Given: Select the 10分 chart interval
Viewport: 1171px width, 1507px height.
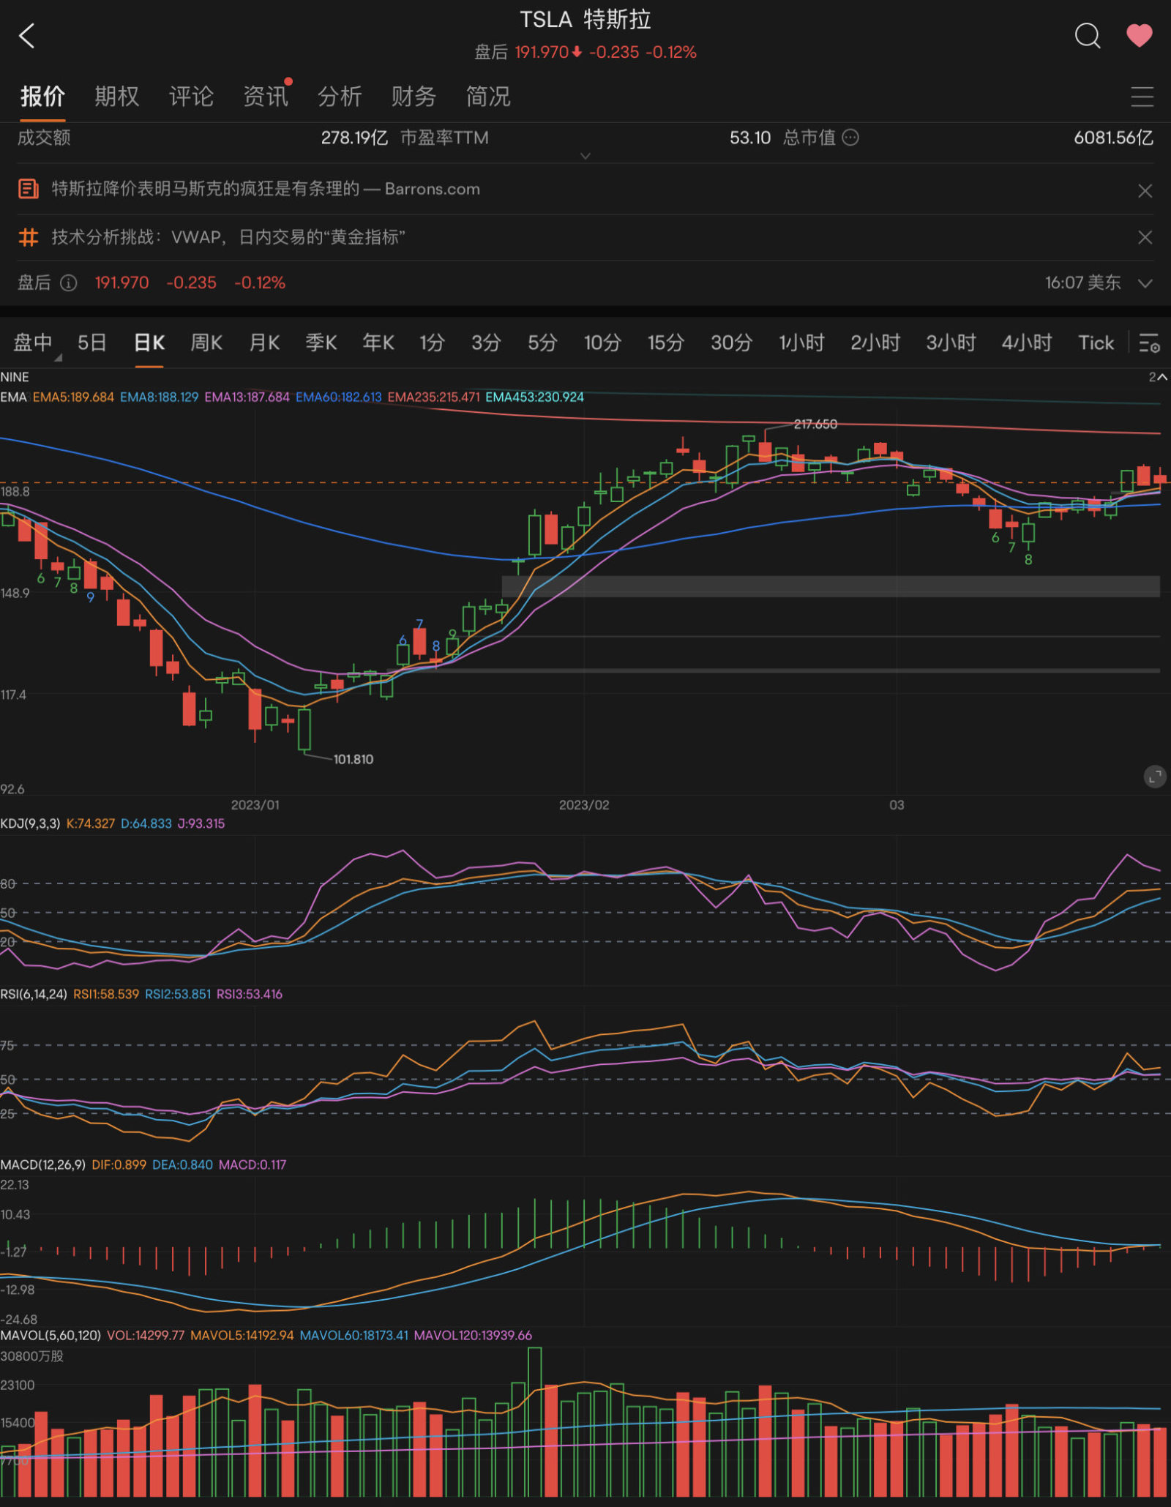Looking at the screenshot, I should coord(602,343).
